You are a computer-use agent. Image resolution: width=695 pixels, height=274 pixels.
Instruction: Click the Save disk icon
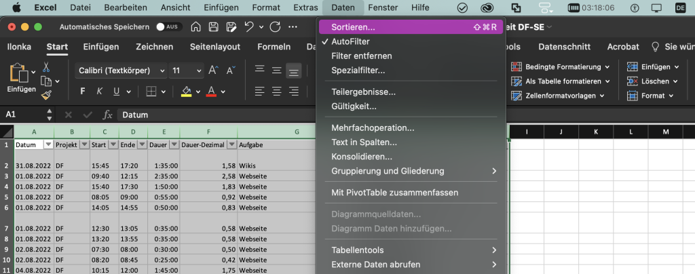pos(213,27)
